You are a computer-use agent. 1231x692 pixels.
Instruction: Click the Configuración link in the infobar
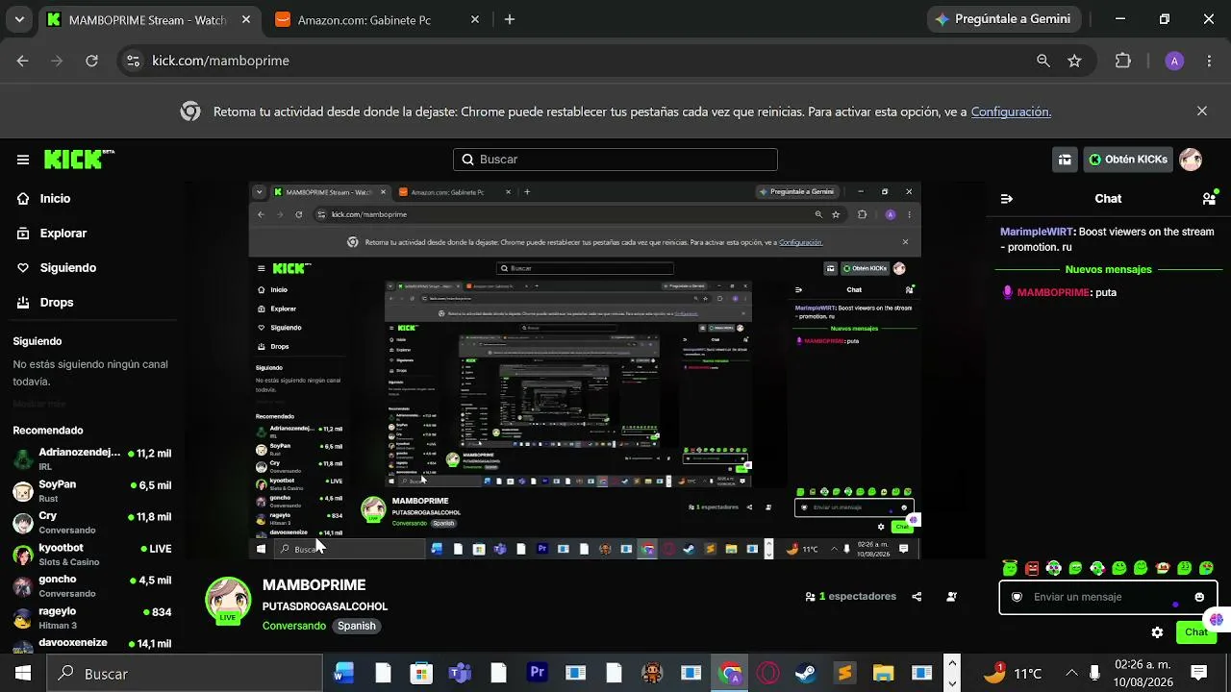tap(1011, 111)
